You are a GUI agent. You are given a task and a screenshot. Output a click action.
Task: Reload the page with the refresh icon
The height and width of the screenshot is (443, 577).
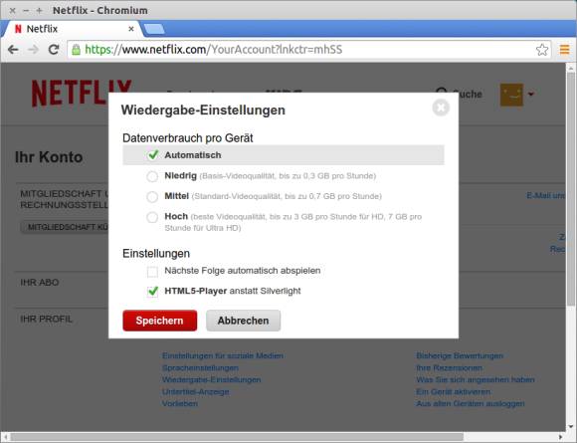click(54, 50)
